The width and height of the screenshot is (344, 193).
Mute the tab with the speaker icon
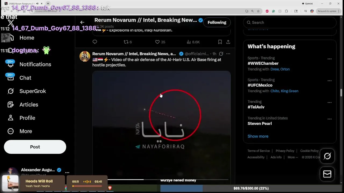coord(37,3)
